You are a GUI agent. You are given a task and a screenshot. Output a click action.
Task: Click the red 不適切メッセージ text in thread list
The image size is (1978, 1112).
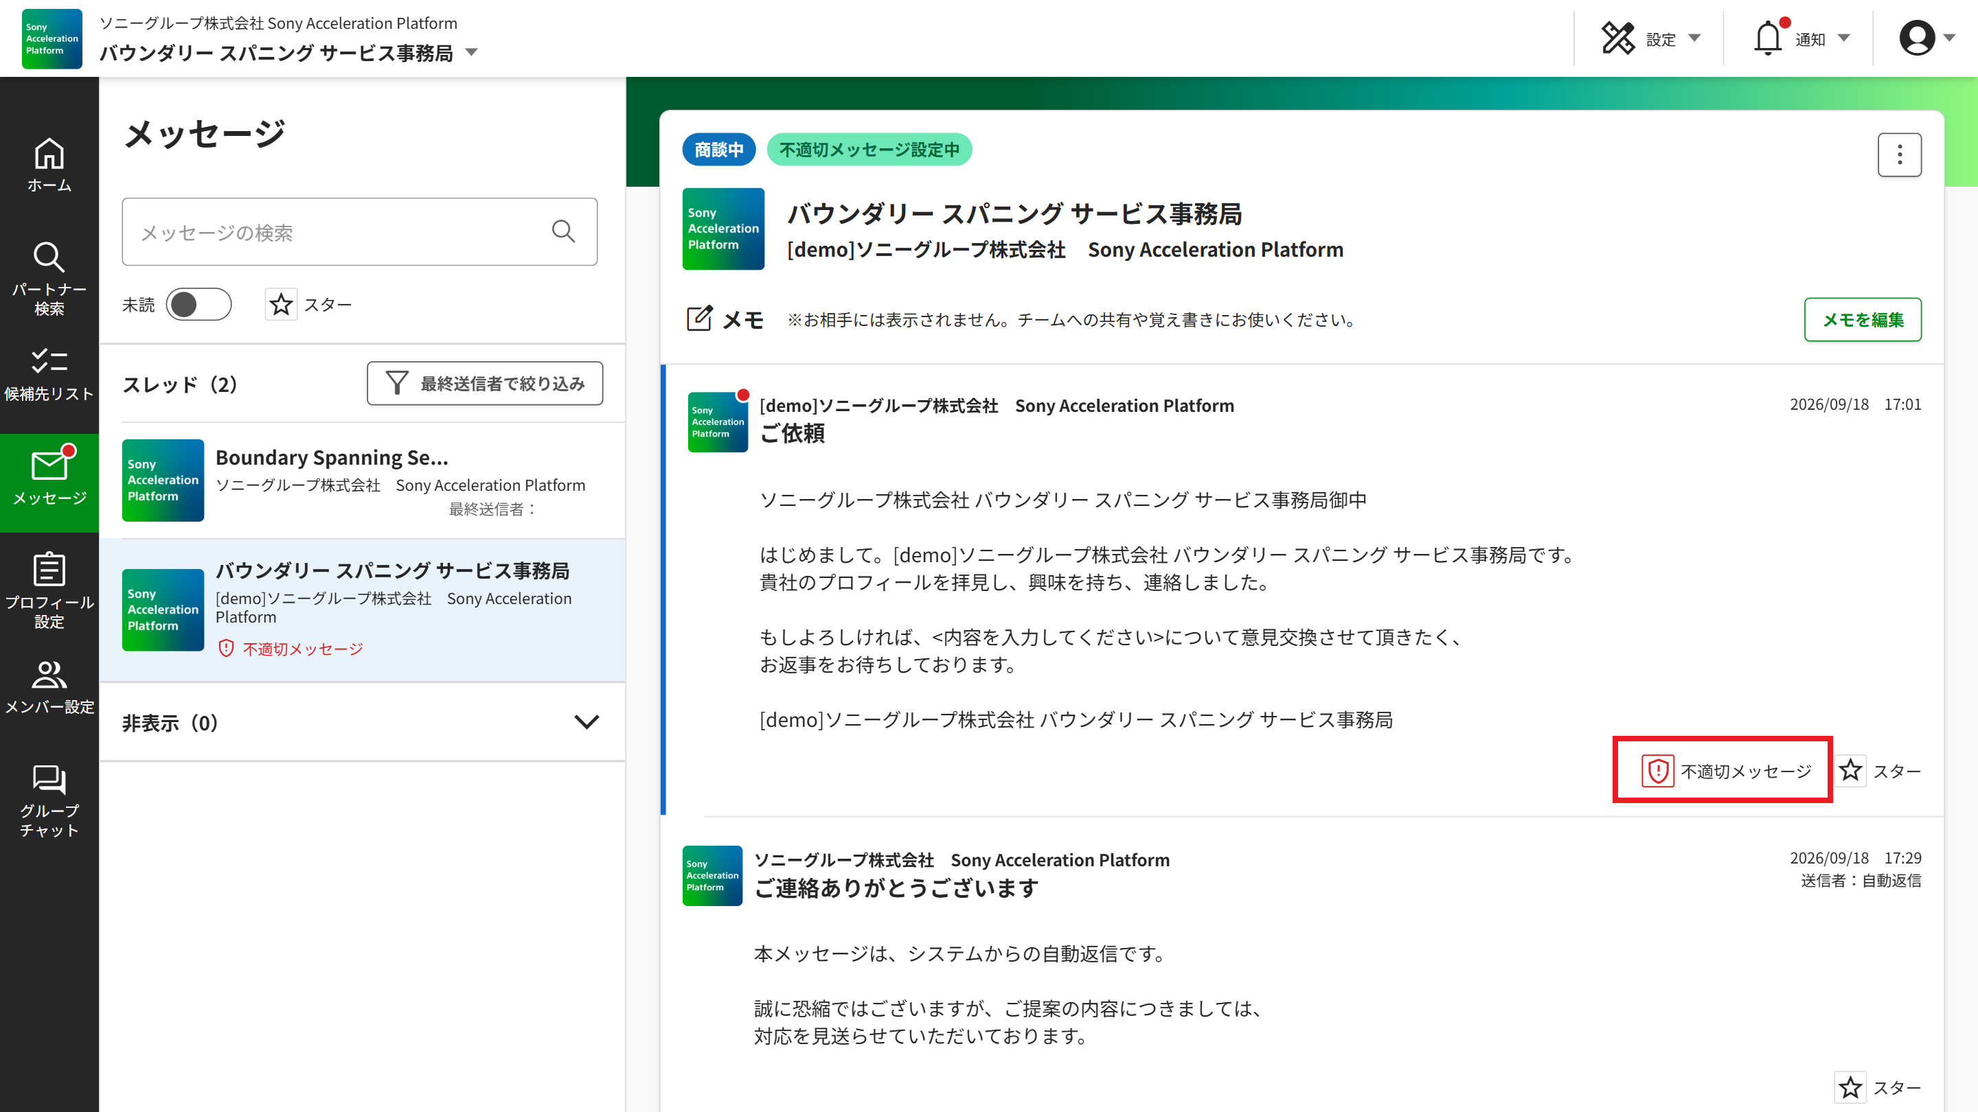pos(304,649)
